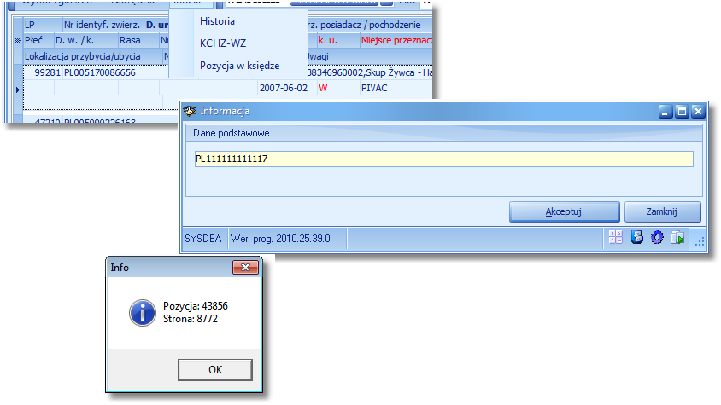Select Pozycja w księdze menu item
The width and height of the screenshot is (721, 405).
coord(239,66)
